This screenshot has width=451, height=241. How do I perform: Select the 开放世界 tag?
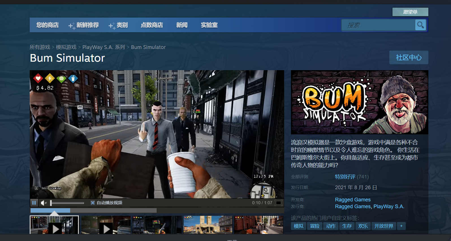click(x=384, y=226)
